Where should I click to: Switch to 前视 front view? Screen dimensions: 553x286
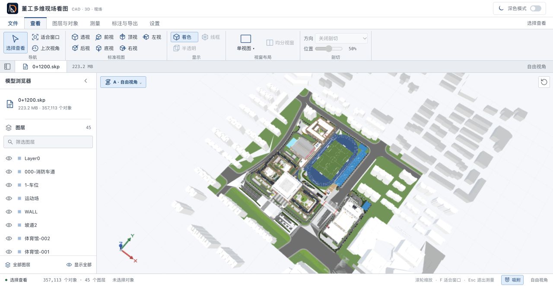click(x=105, y=37)
